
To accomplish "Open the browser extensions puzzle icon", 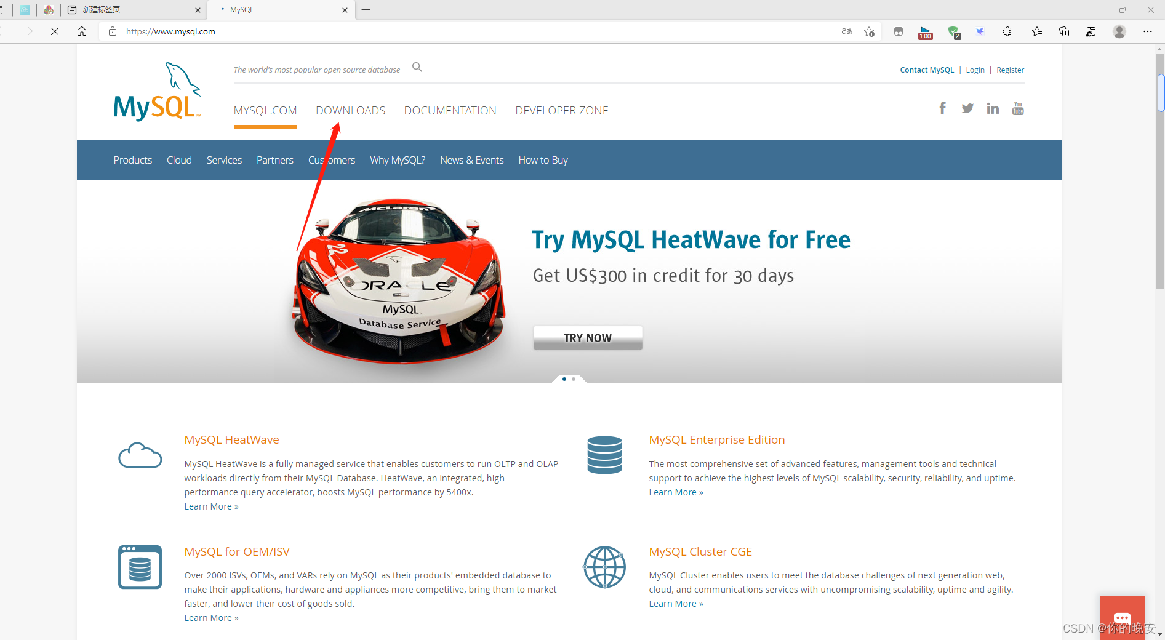I will (1007, 31).
